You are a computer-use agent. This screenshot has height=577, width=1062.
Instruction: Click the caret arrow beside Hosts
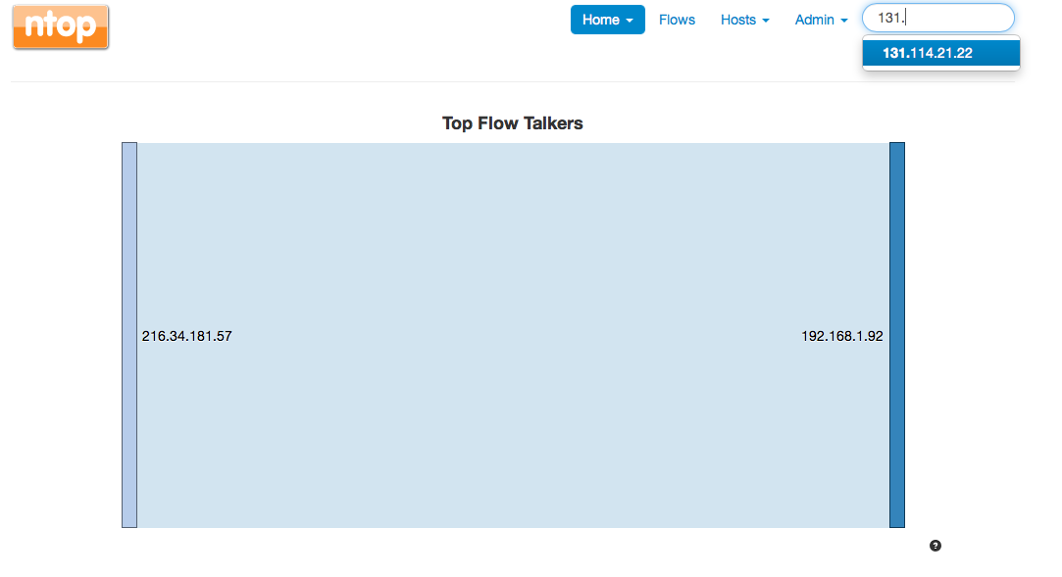(x=765, y=21)
